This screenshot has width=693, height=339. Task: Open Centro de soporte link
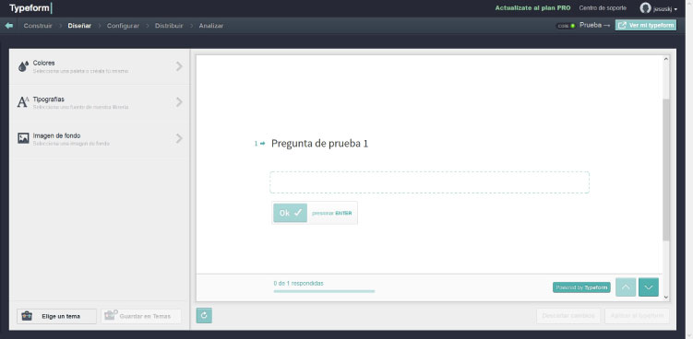pyautogui.click(x=603, y=8)
